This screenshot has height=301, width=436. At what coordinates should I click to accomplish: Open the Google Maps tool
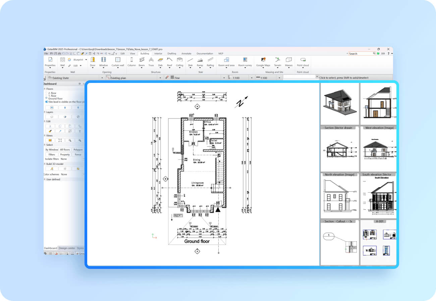point(263,60)
